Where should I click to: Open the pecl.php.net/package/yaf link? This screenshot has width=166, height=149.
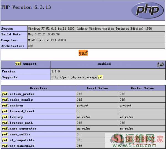[77, 77]
